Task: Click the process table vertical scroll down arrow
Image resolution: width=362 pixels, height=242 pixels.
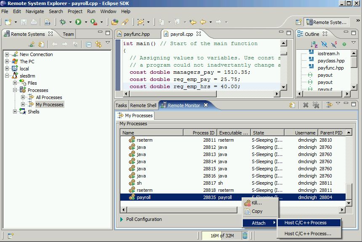Action: coord(349,203)
